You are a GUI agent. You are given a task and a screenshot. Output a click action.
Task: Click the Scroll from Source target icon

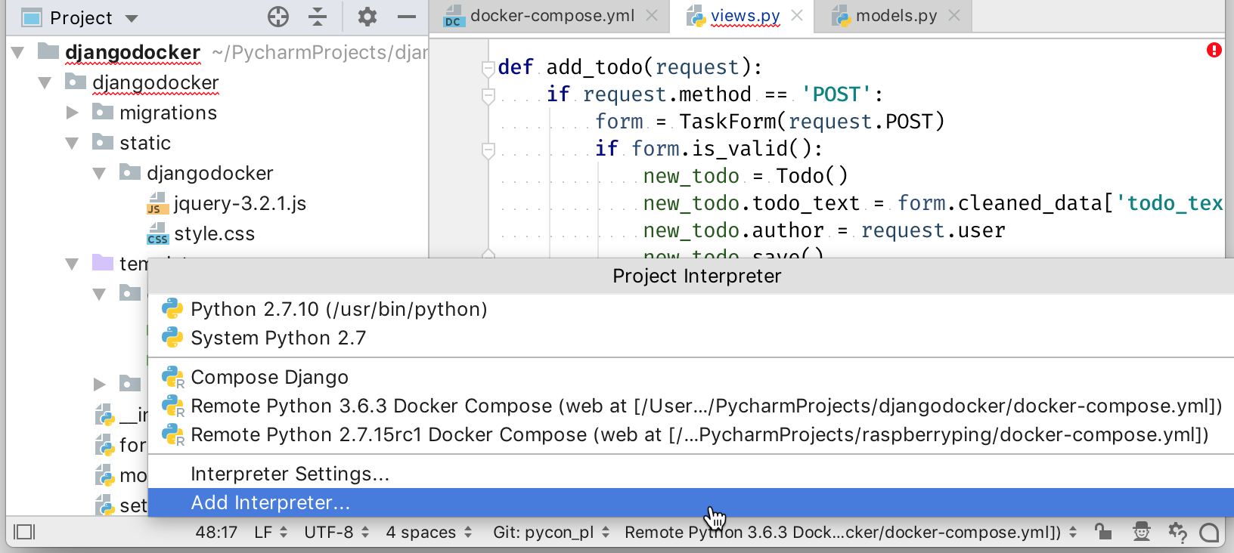coord(278,17)
